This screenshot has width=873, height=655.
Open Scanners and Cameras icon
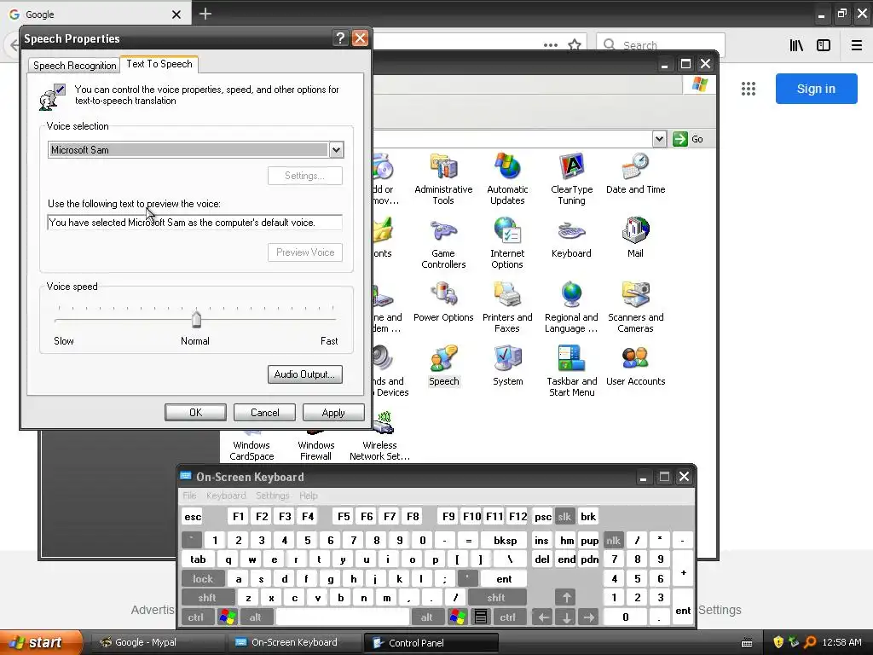coord(635,307)
